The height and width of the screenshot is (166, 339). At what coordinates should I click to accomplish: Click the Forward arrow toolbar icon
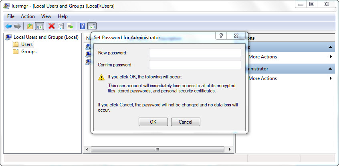click(x=17, y=26)
